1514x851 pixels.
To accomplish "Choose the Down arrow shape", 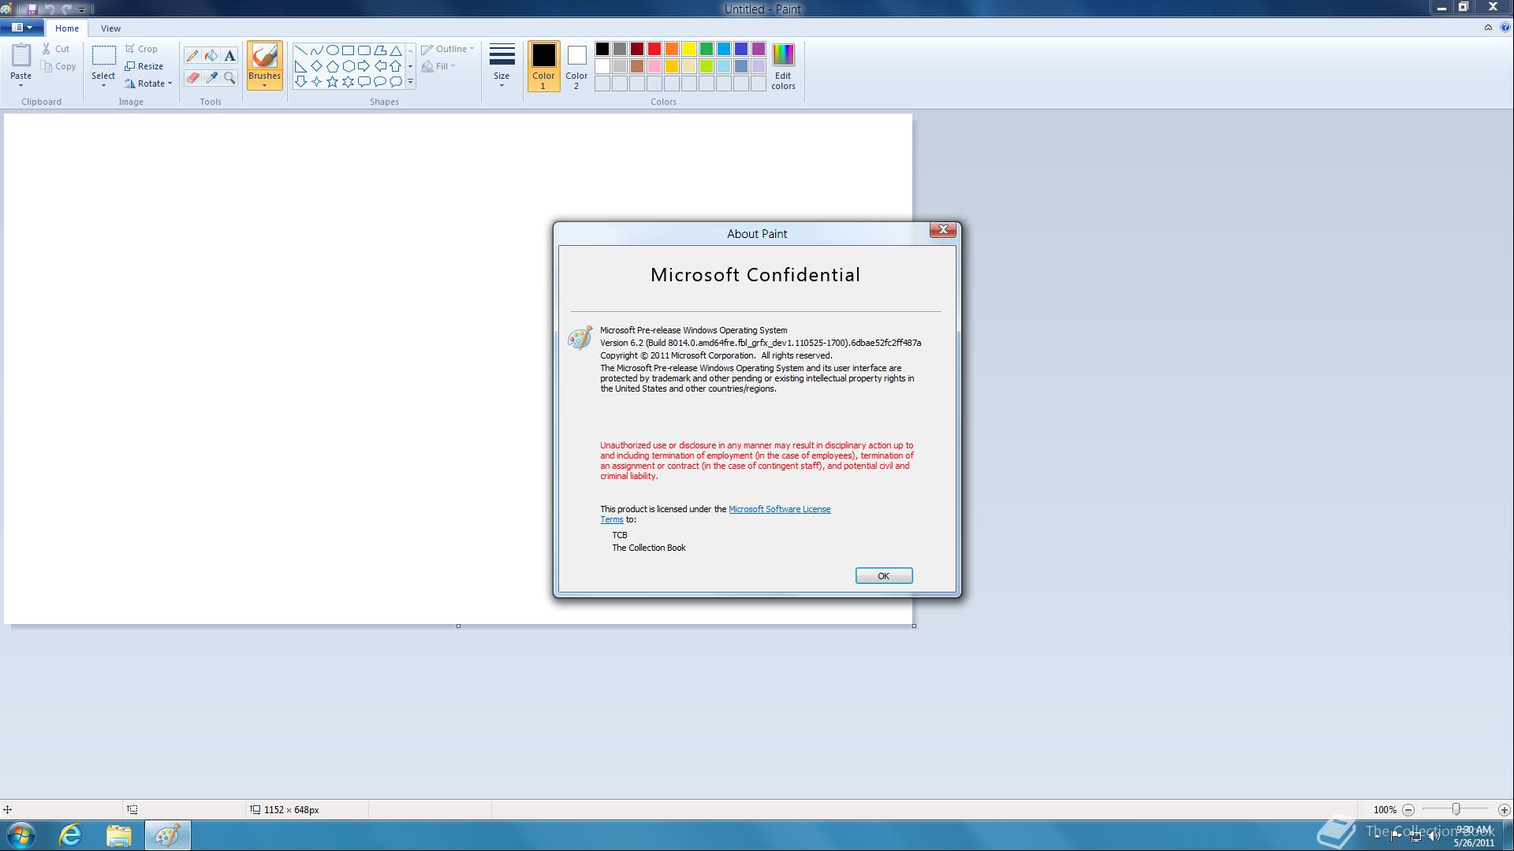I will 300,82.
